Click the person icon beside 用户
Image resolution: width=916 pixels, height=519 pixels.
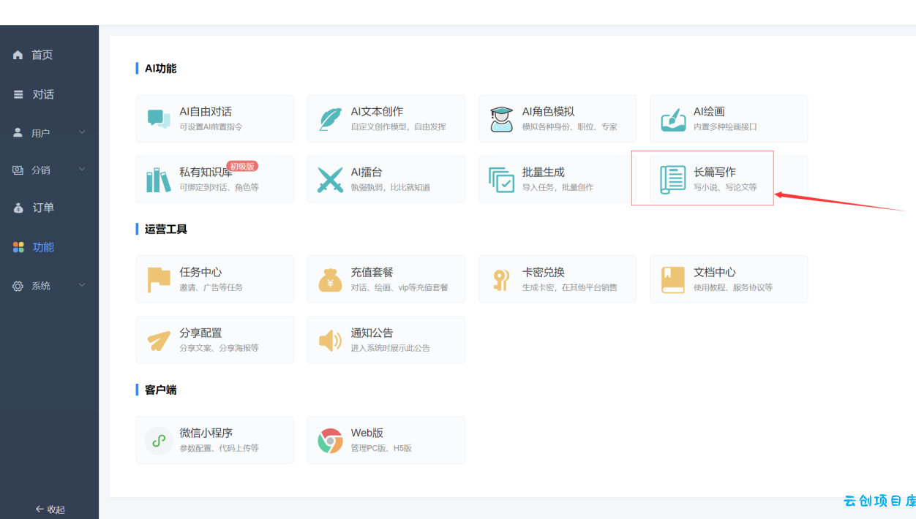tap(18, 133)
